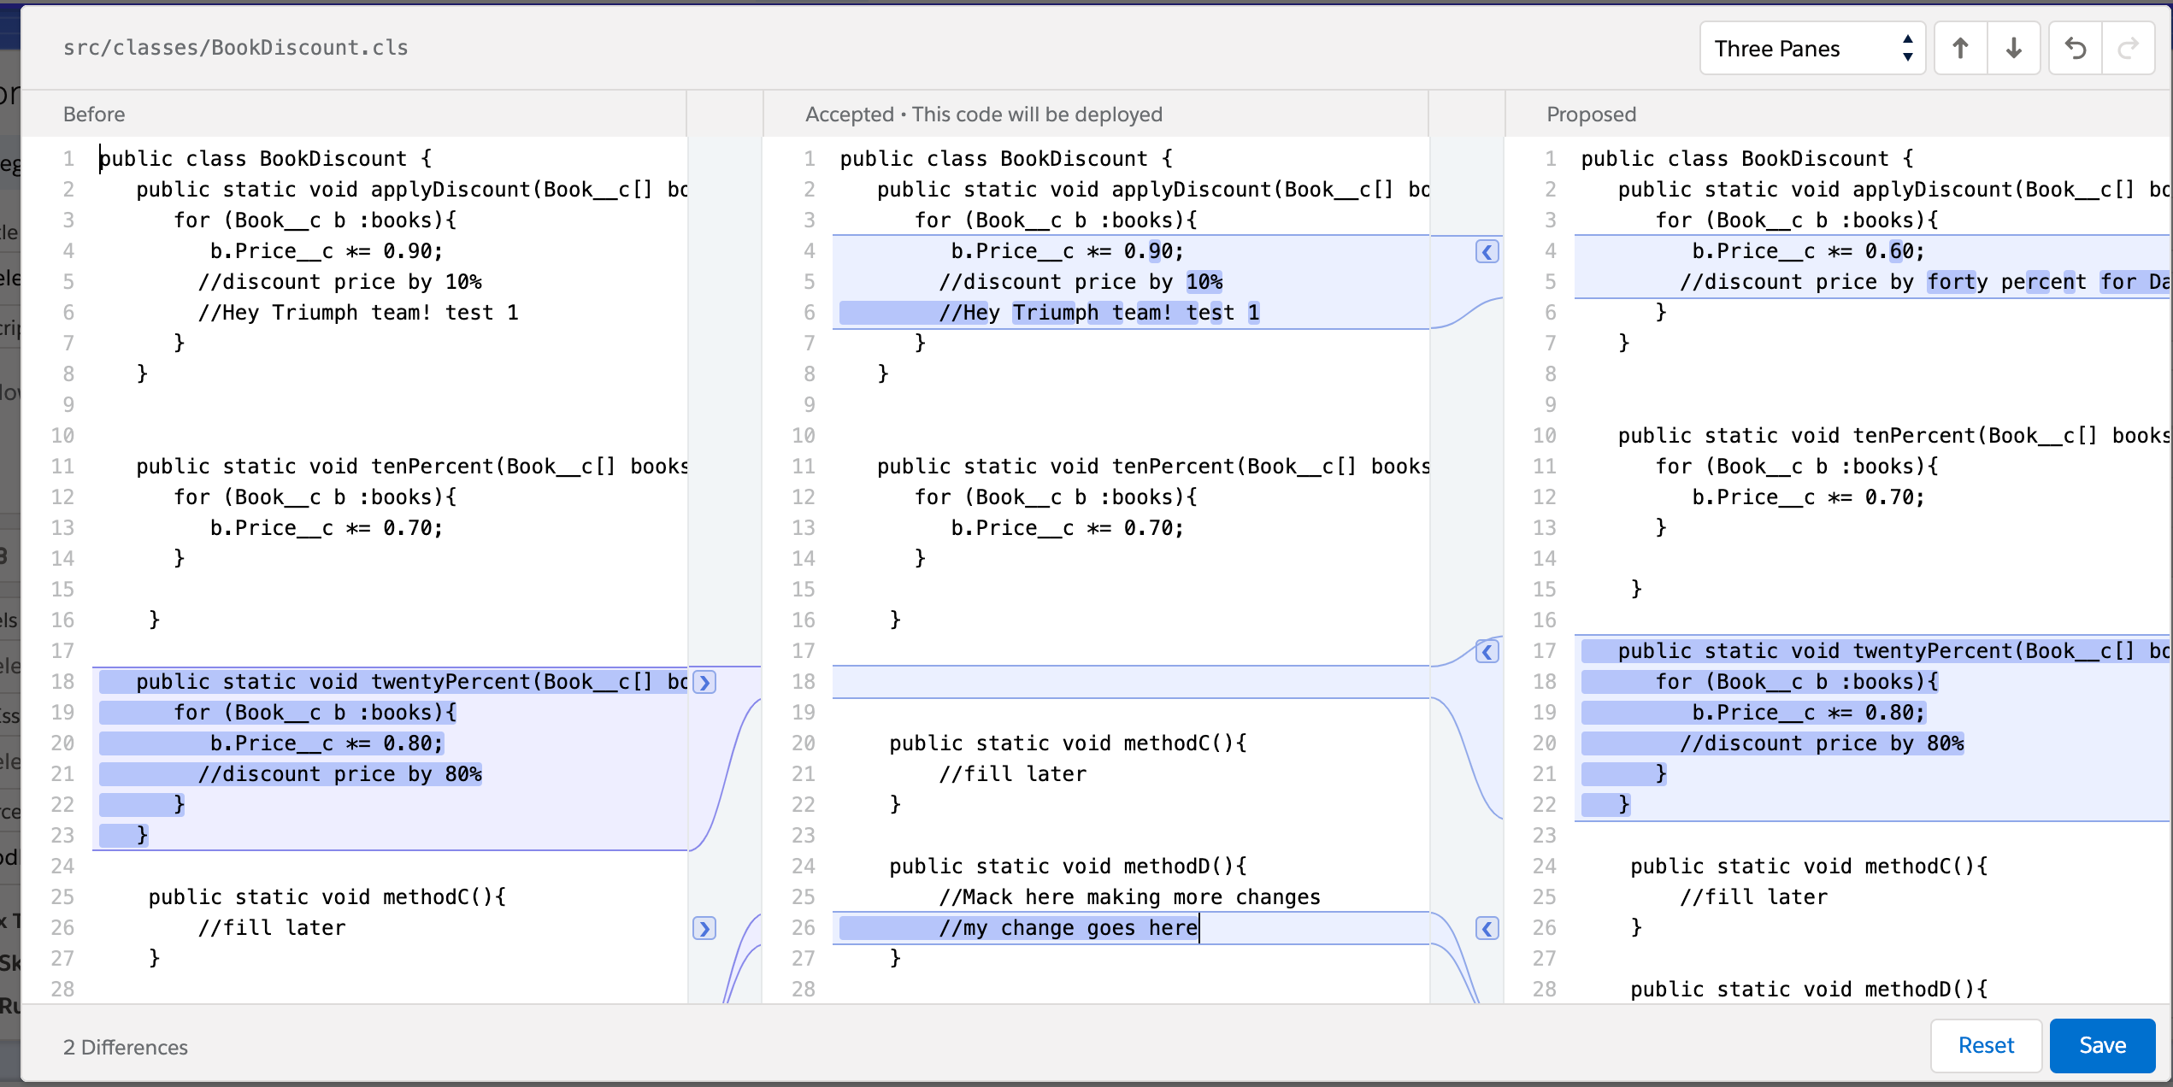The width and height of the screenshot is (2173, 1087).
Task: Select highlighted line 'b.Price__c *= 0.60;'
Action: [1808, 250]
